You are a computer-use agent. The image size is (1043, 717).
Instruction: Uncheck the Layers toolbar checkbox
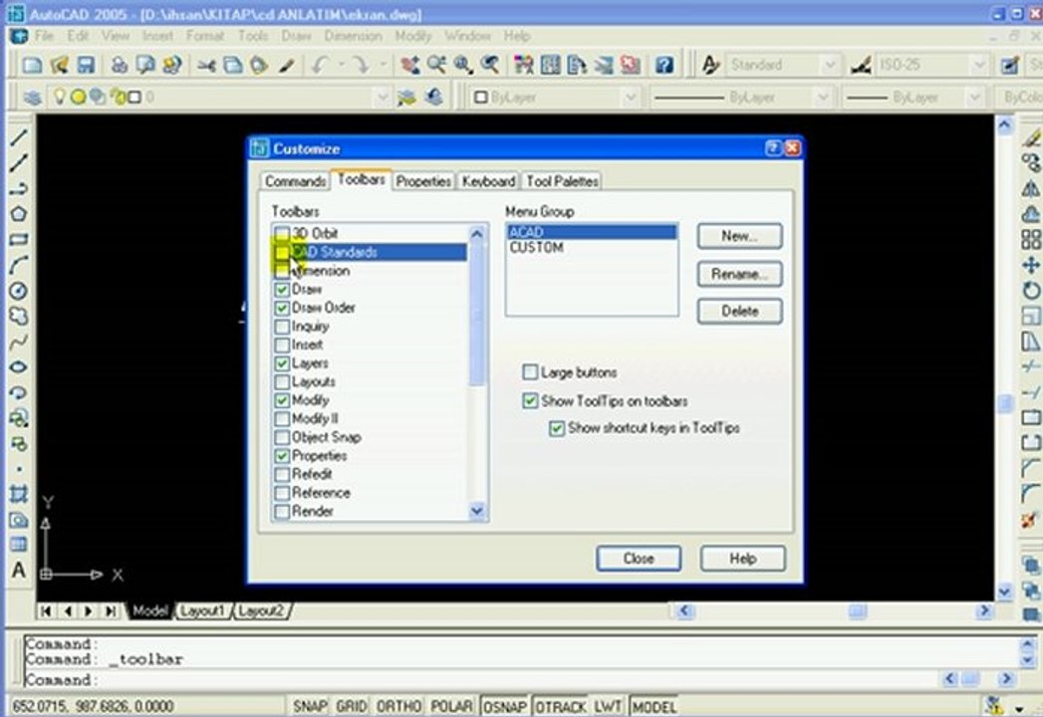point(282,363)
